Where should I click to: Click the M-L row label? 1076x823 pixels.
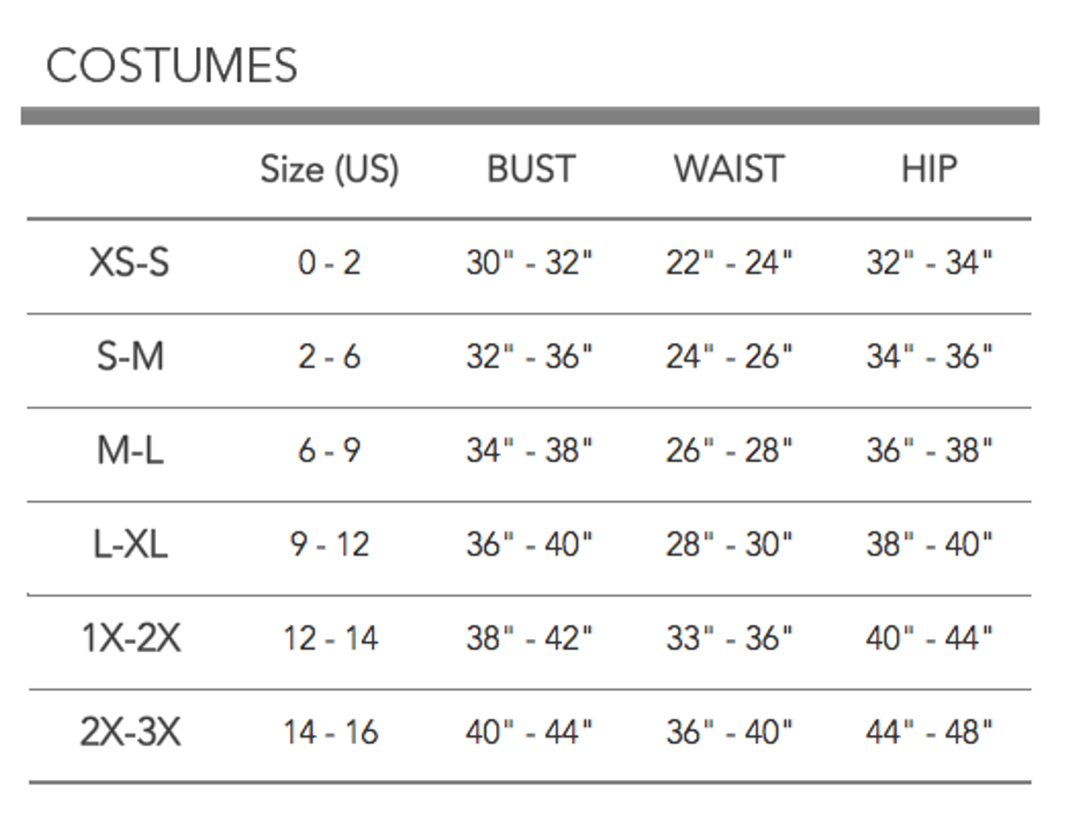pyautogui.click(x=129, y=451)
